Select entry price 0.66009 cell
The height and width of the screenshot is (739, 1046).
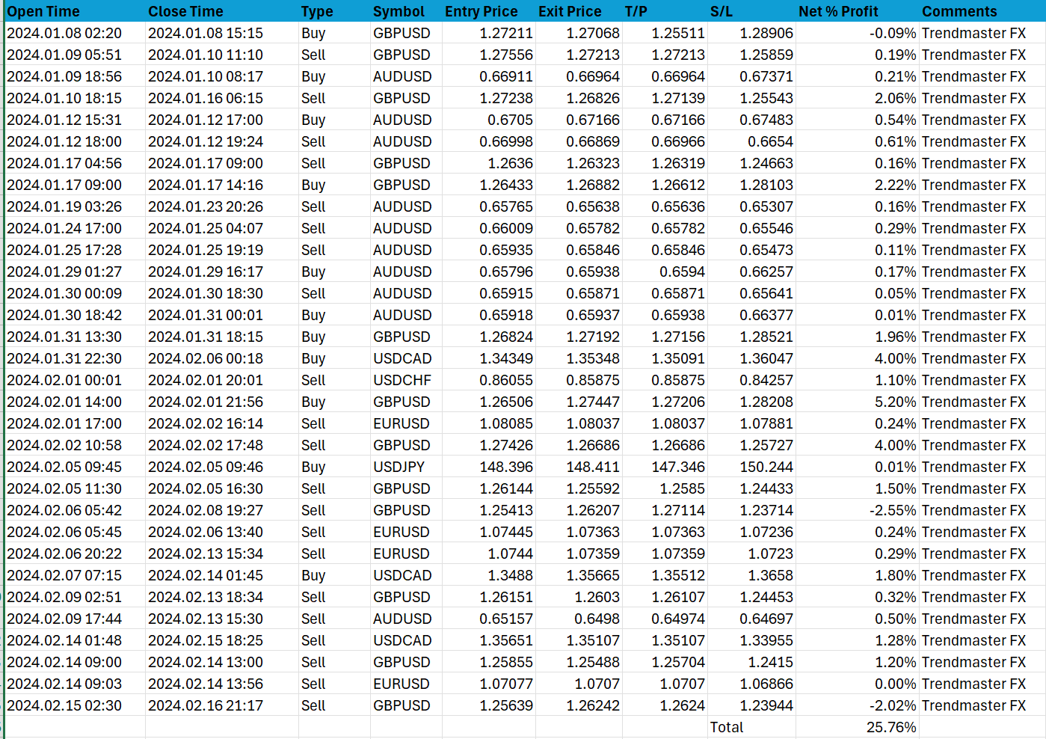tap(489, 228)
